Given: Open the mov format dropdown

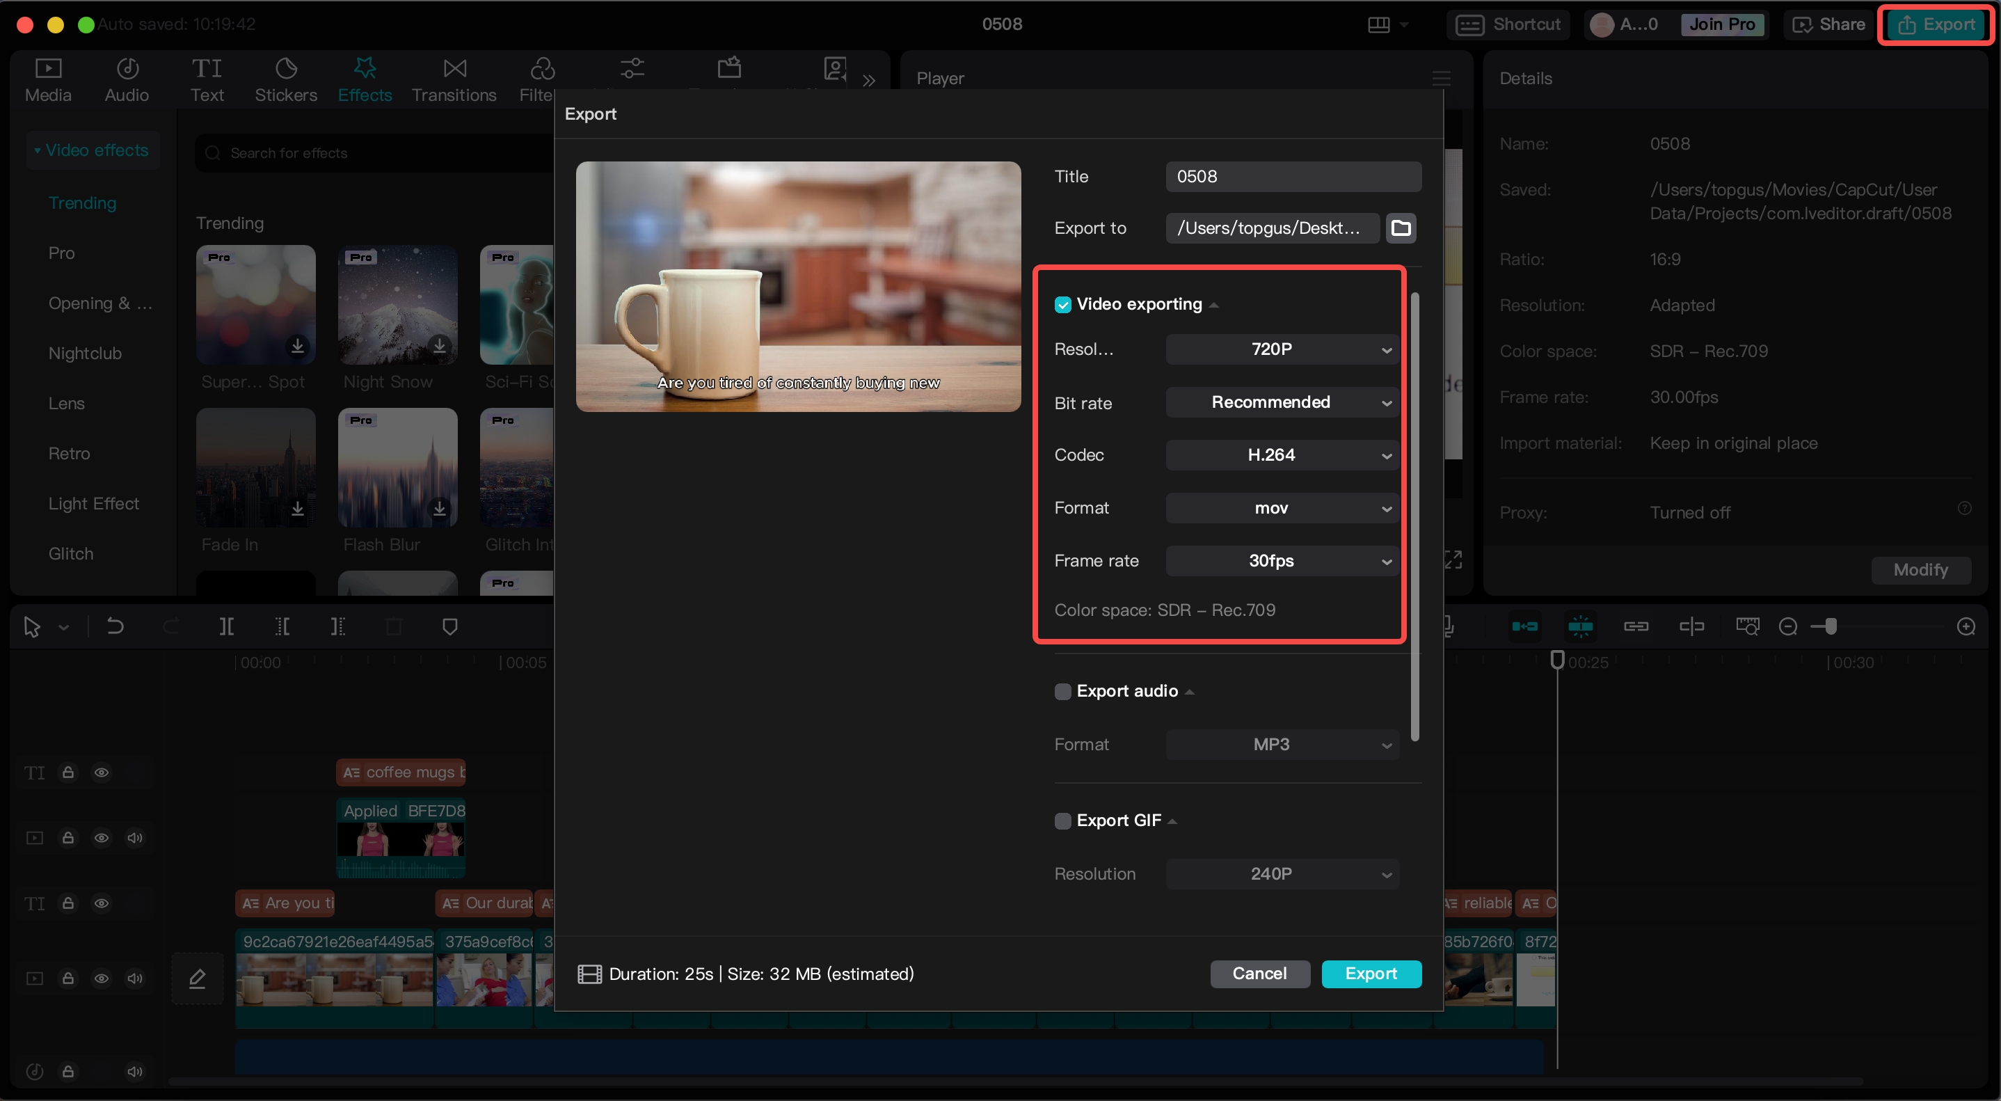Looking at the screenshot, I should click(1282, 508).
